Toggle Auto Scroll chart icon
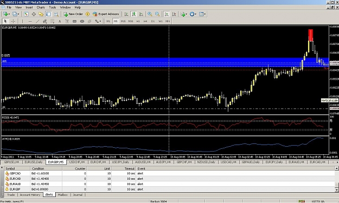Screen dimensions: 339x203 click(167, 14)
